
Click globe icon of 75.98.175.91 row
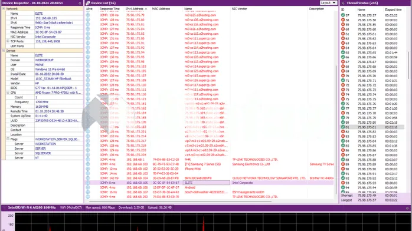88,43
